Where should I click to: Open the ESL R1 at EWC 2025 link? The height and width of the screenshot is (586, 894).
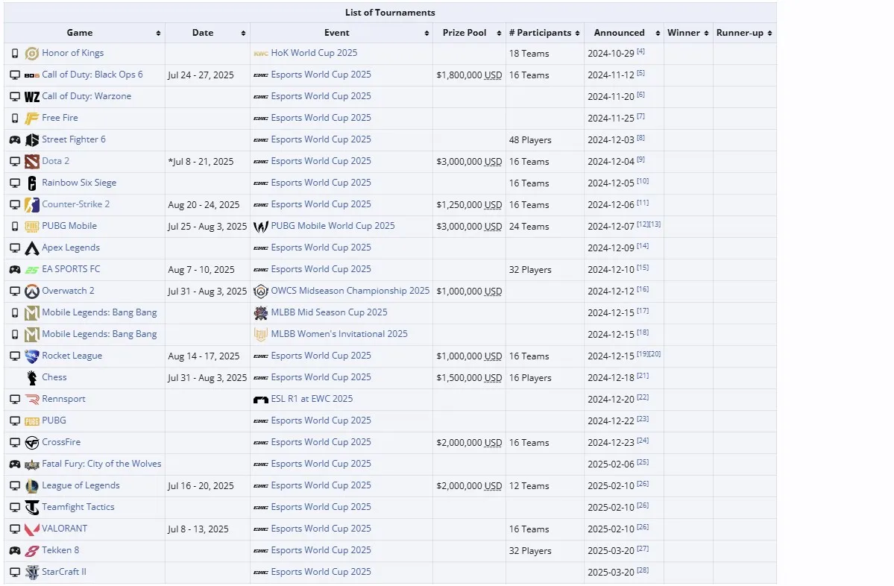pos(312,399)
